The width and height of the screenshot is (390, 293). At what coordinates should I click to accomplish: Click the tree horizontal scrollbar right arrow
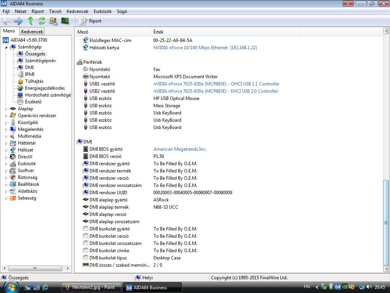coord(68,268)
